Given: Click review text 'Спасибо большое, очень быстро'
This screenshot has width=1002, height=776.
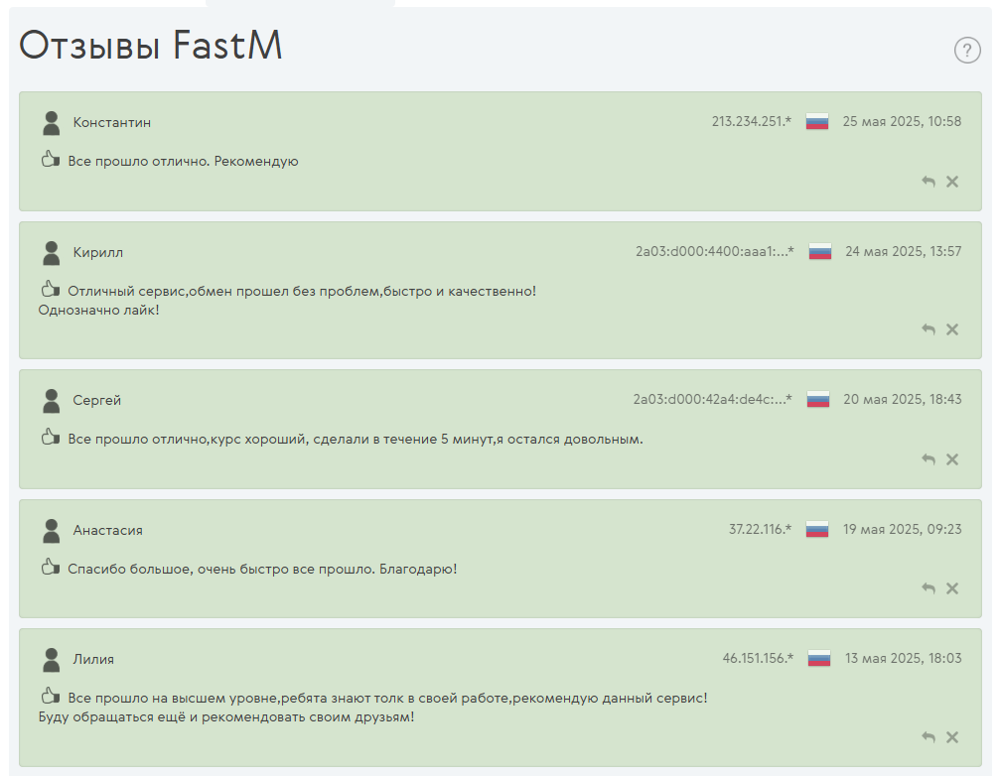Looking at the screenshot, I should (x=262, y=569).
